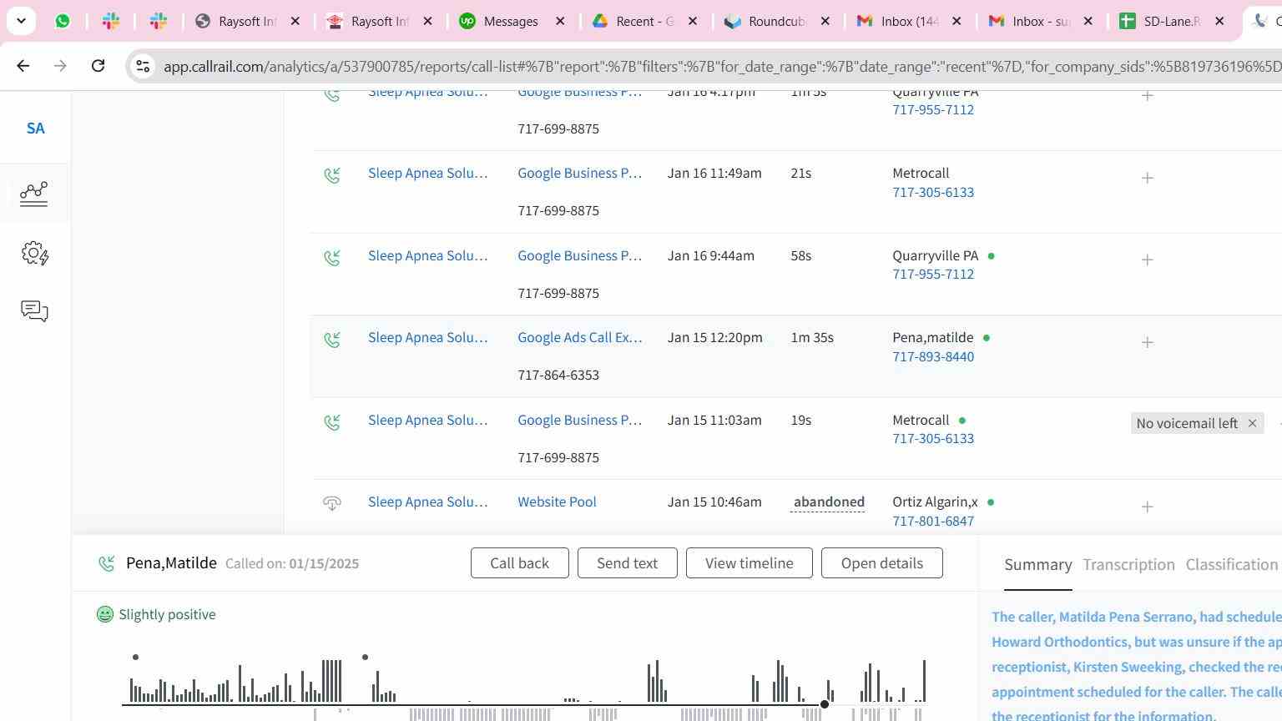Click the Slightly positive sentiment smiley icon
1282x721 pixels.
105,614
